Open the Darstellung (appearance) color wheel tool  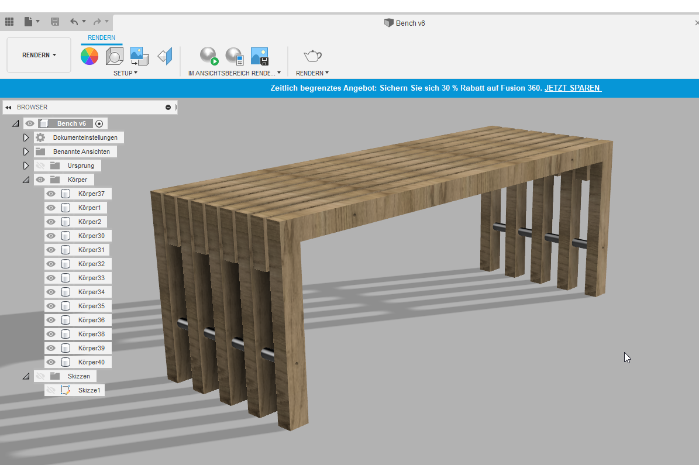coord(89,56)
